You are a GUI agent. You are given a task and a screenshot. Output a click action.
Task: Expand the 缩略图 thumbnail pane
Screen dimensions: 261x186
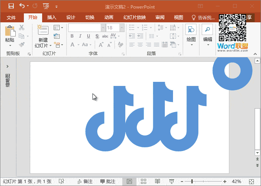tap(7, 67)
